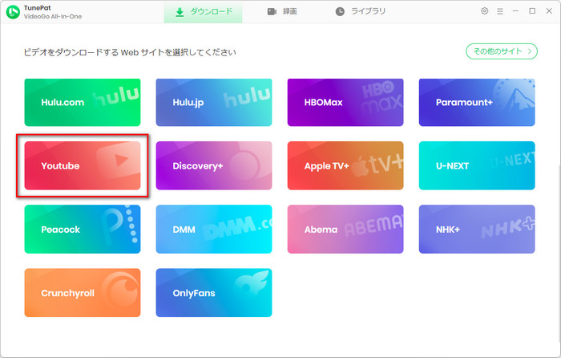Choose the NHK+ site card
561x358 pixels.
477,230
